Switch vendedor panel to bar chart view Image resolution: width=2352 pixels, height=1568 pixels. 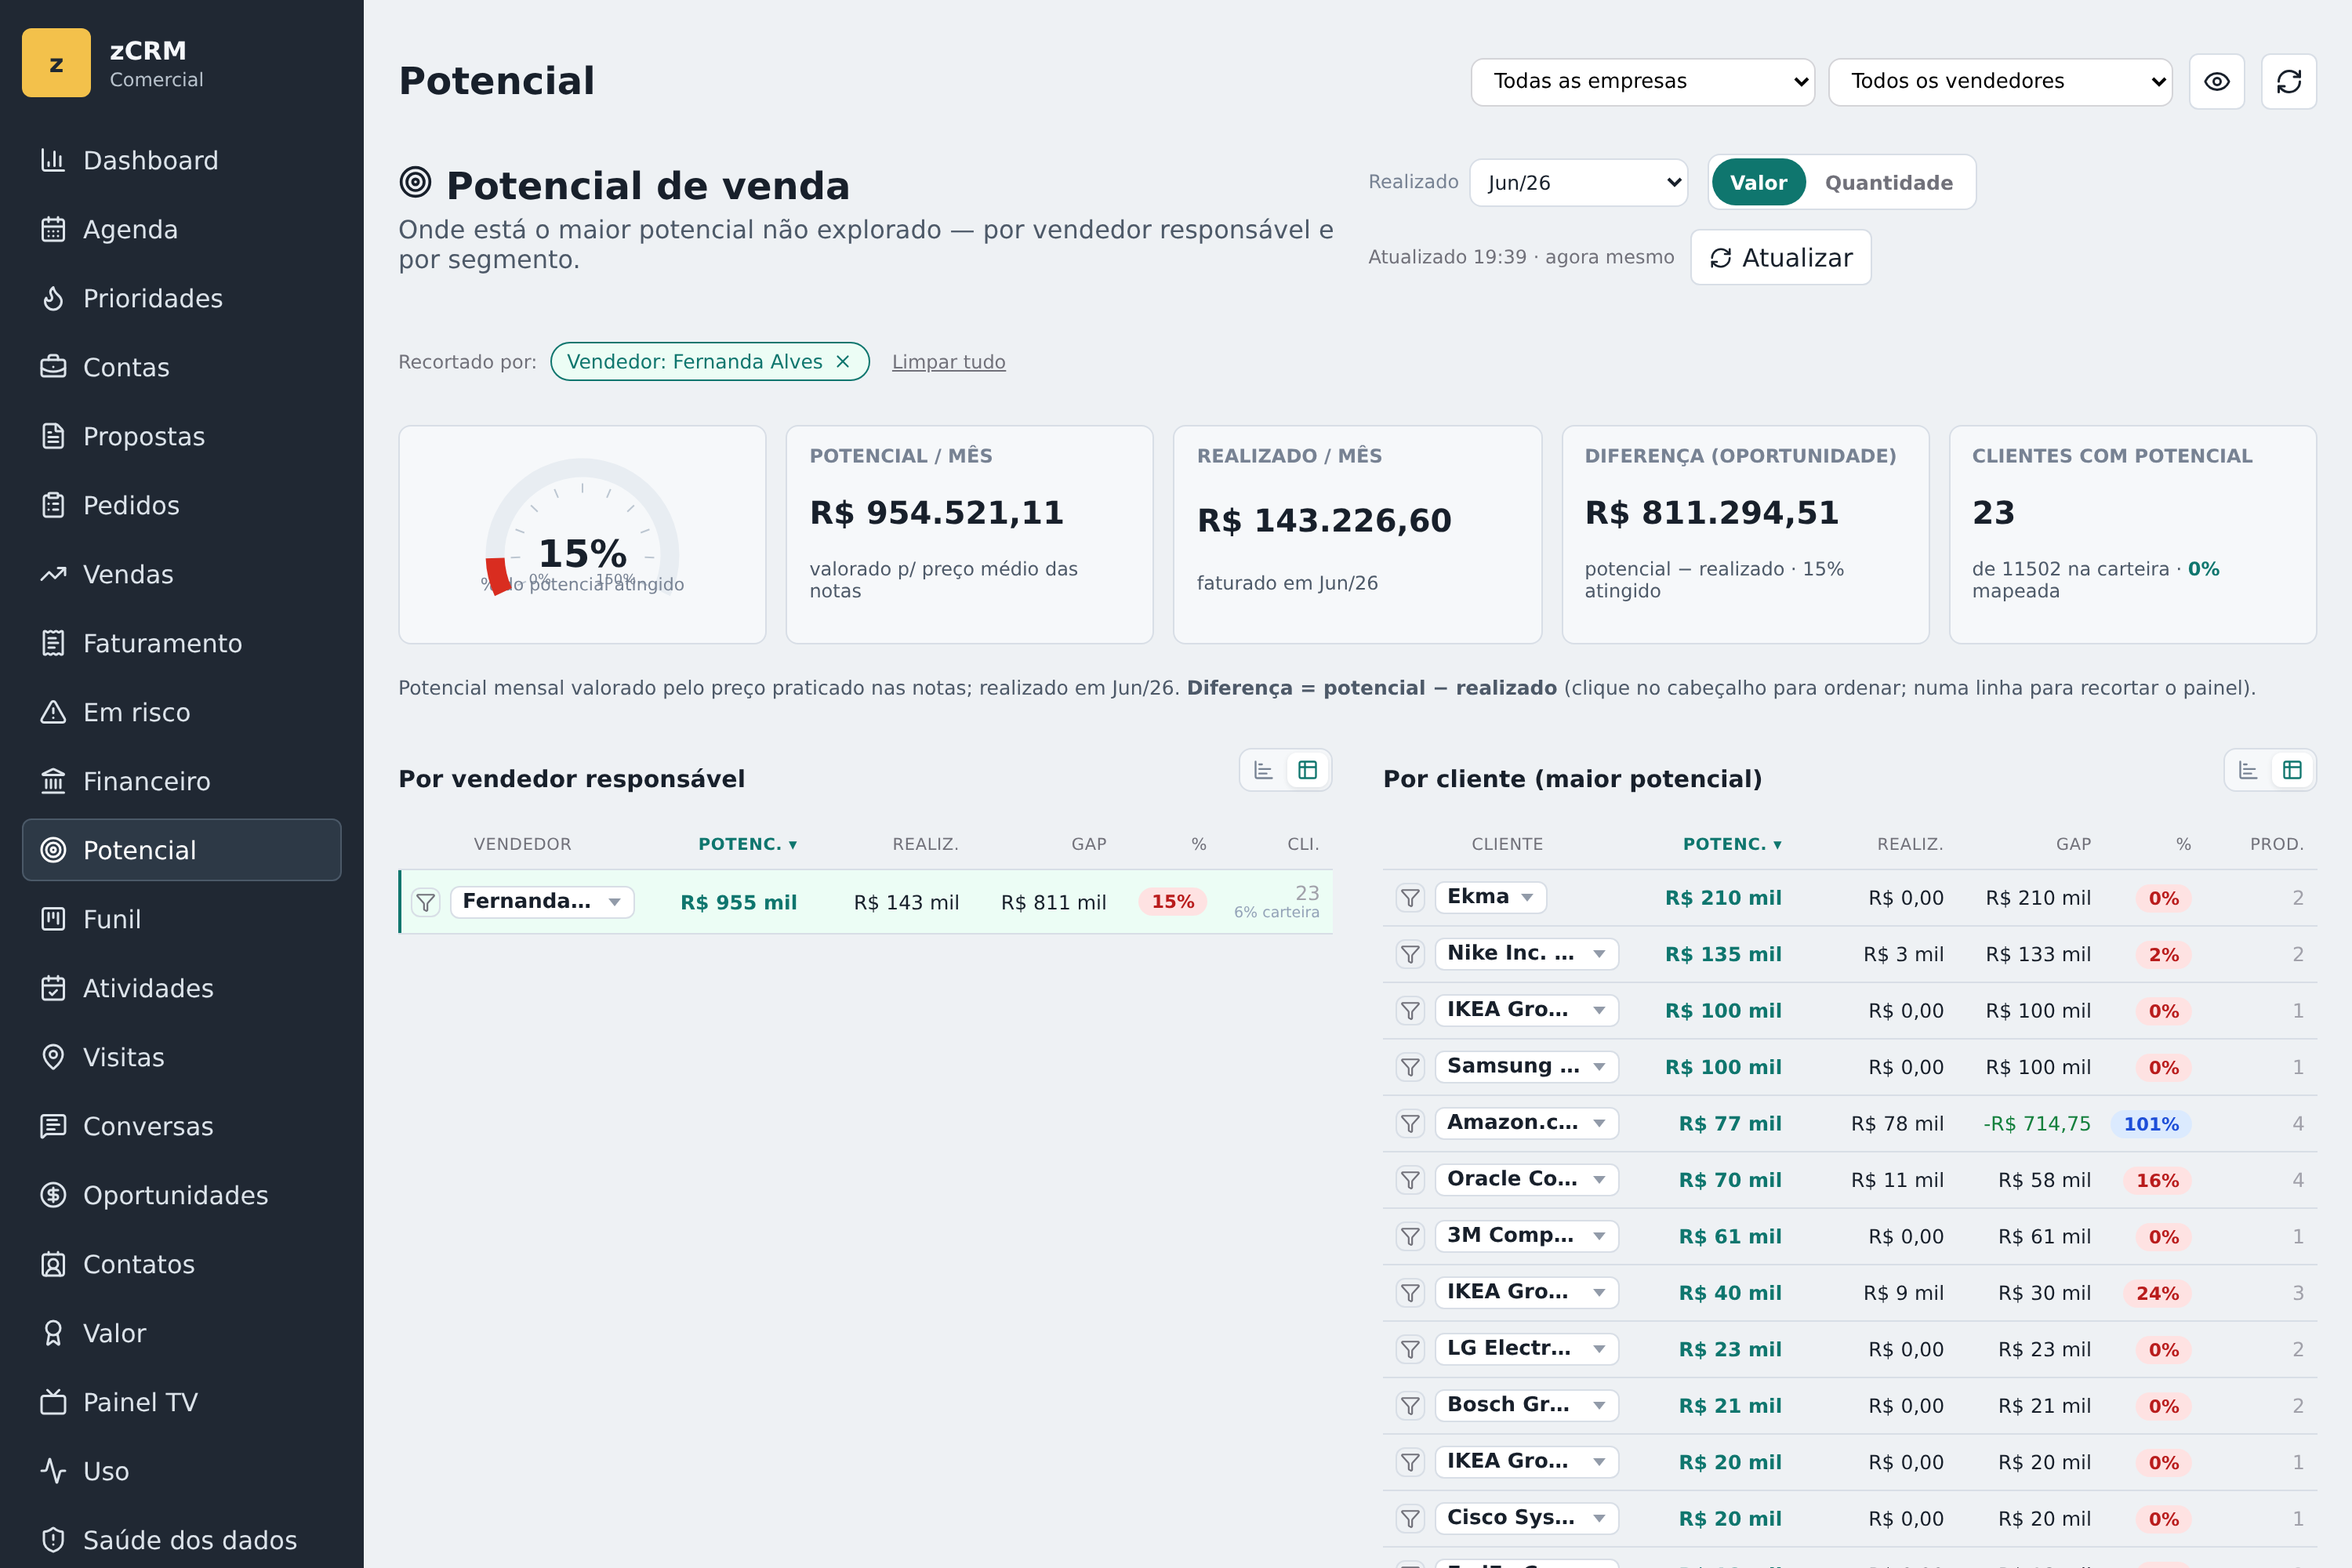pos(1263,770)
